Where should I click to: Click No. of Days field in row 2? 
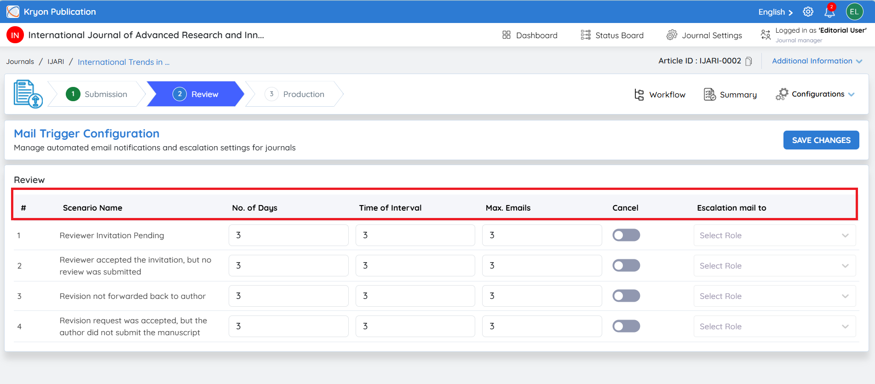288,266
